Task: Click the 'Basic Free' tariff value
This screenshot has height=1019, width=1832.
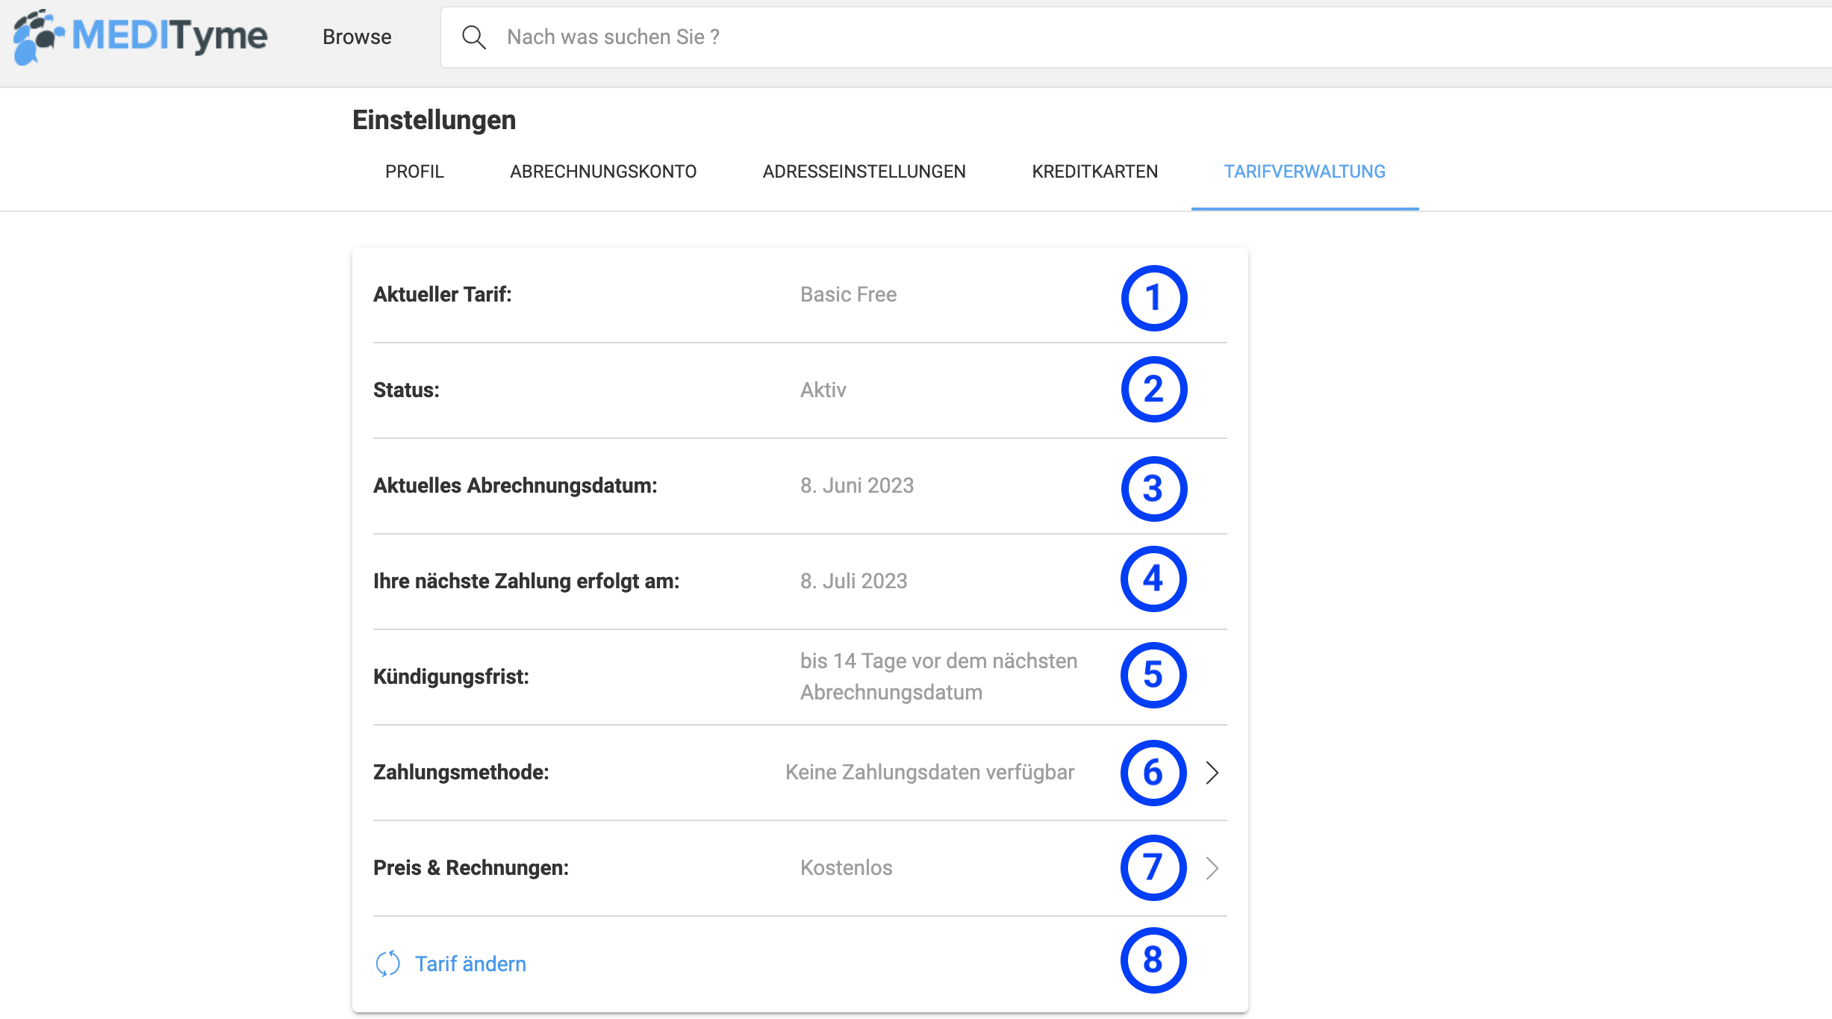Action: (x=848, y=295)
